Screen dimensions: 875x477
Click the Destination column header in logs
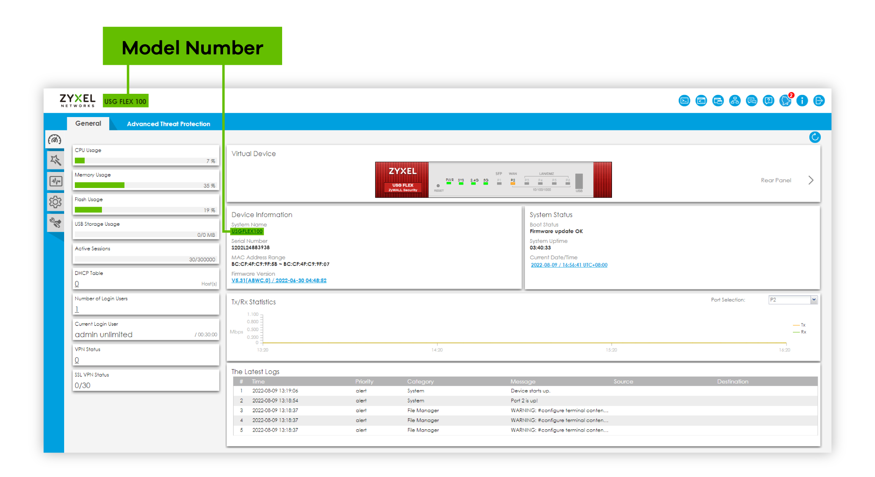point(733,381)
